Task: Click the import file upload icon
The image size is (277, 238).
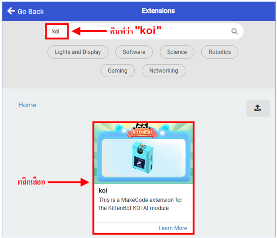Action: tap(258, 108)
